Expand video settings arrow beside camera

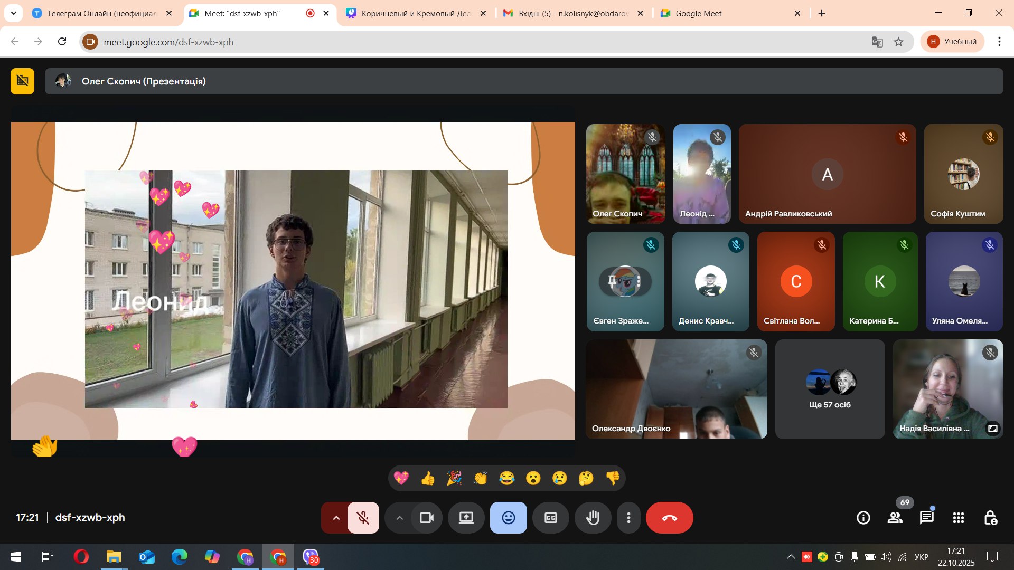(x=399, y=518)
